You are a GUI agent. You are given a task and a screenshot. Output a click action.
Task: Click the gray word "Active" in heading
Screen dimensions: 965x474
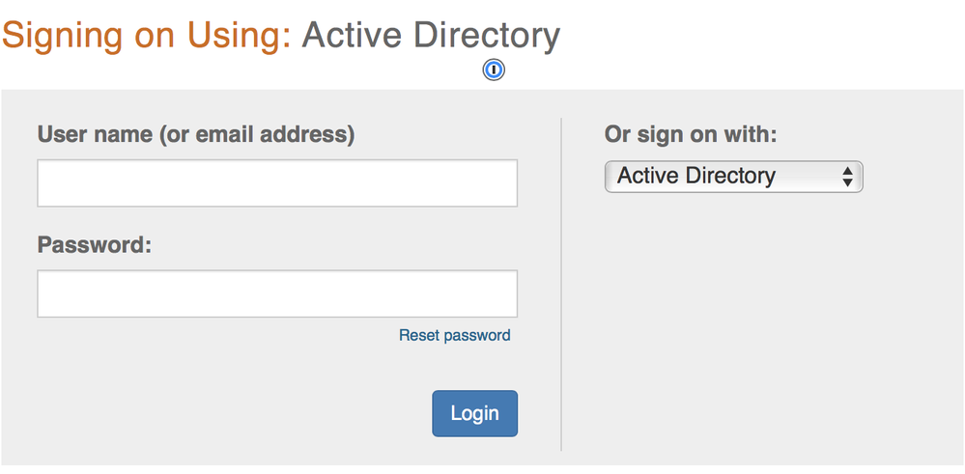(x=353, y=37)
